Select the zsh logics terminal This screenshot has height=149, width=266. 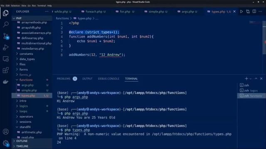click(x=251, y=91)
